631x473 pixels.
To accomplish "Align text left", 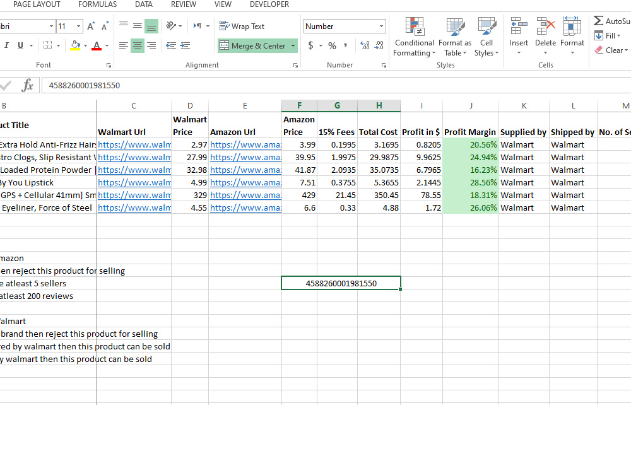I will pos(124,45).
